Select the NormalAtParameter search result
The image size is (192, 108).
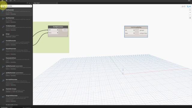tap(16, 82)
